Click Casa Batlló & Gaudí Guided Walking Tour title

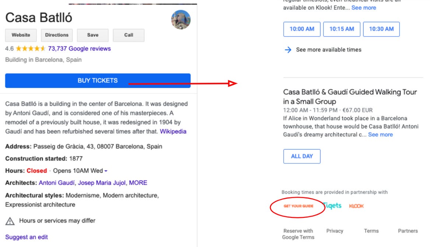tap(350, 96)
